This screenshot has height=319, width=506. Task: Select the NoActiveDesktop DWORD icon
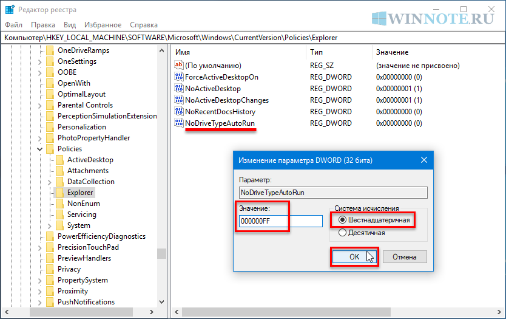[179, 89]
